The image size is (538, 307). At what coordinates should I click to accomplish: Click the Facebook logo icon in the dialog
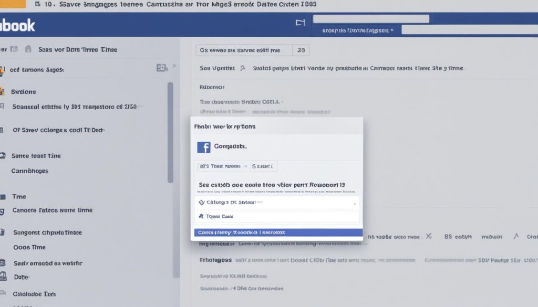(203, 147)
